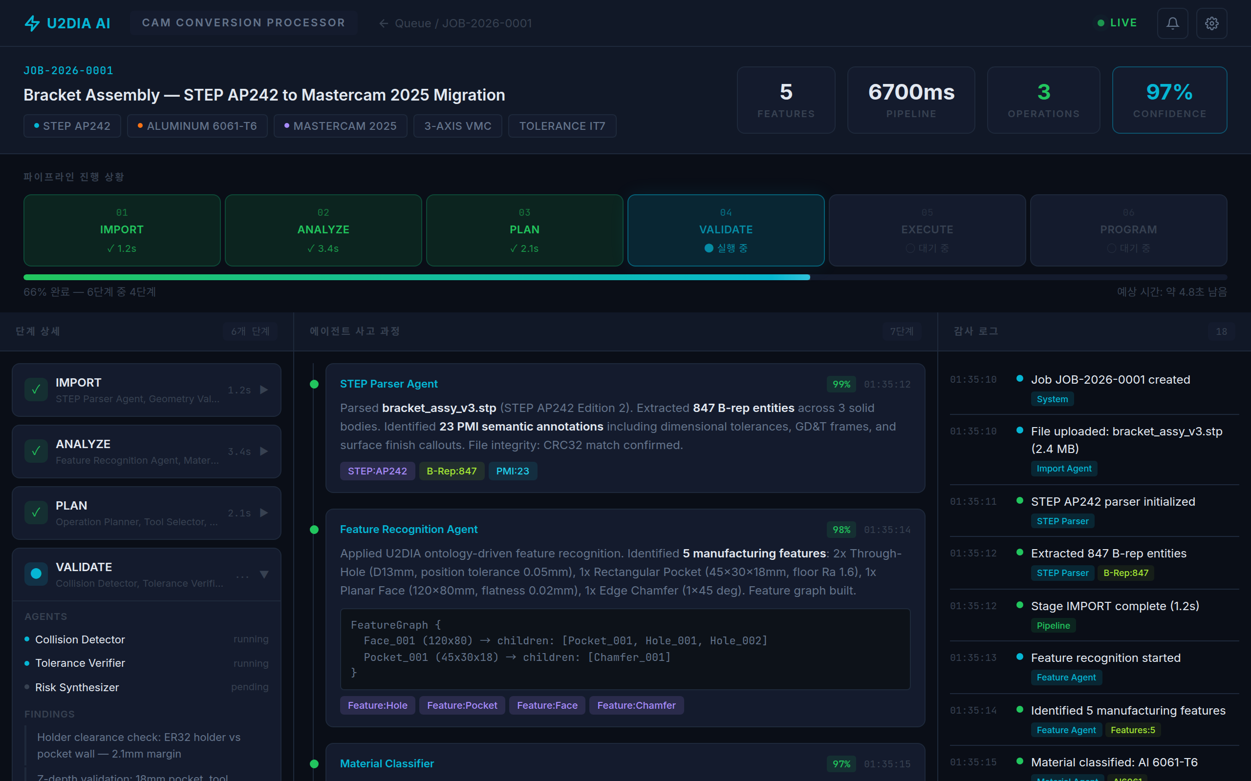
Task: Expand the ANALYZE step details arrow
Action: click(x=264, y=452)
